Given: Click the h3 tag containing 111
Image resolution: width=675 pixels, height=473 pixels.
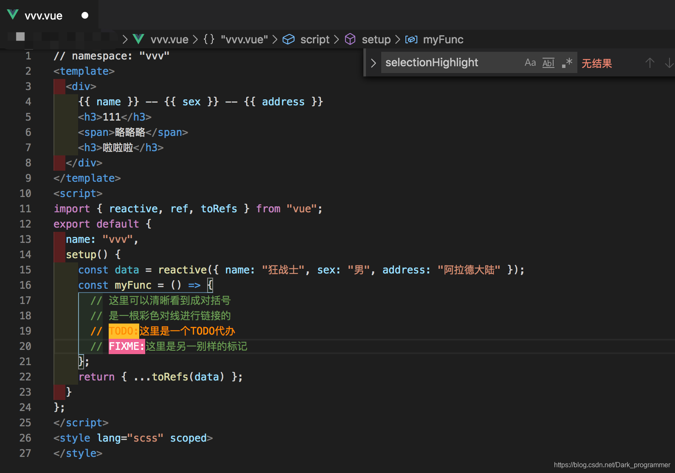Looking at the screenshot, I should (x=115, y=117).
